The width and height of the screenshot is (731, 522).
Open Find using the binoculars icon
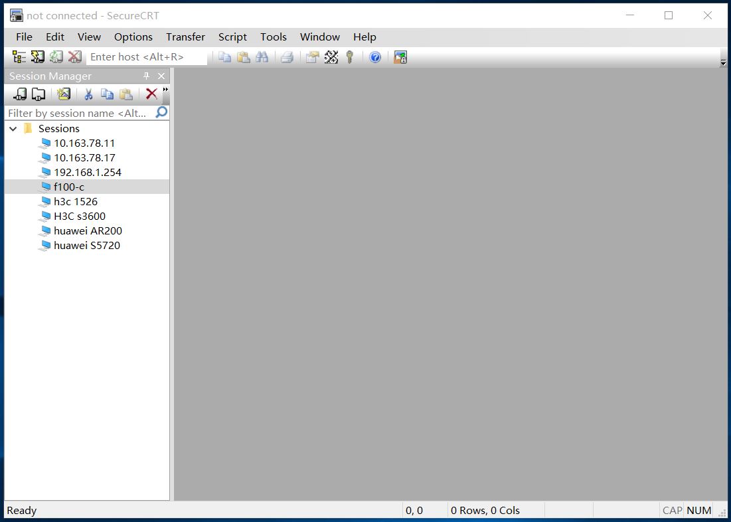click(262, 57)
